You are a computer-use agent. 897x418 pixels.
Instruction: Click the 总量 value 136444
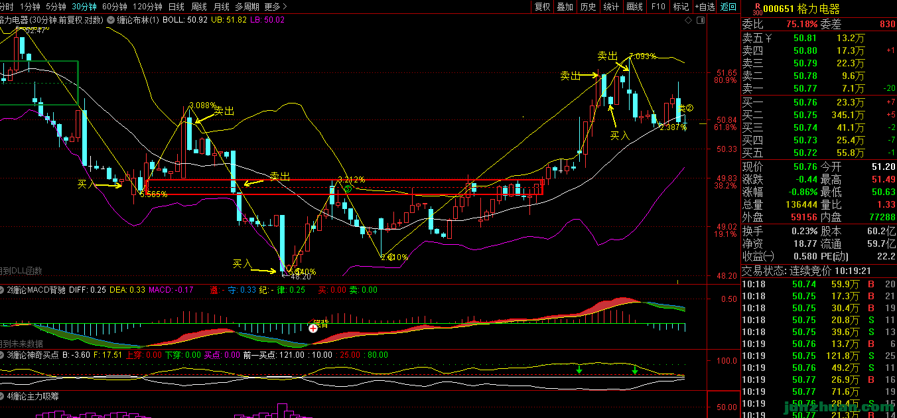coord(800,204)
